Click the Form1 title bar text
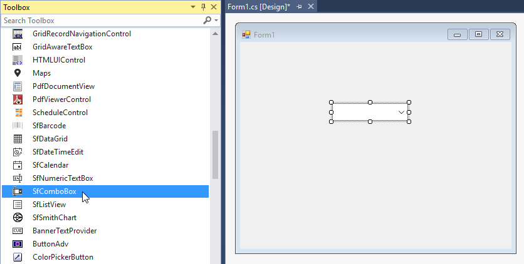The width and height of the screenshot is (524, 264). pos(264,34)
